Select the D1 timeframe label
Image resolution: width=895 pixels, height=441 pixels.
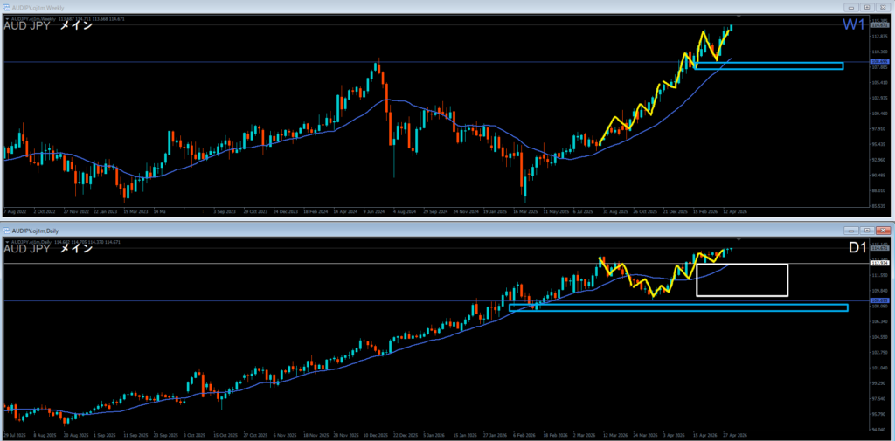(x=858, y=249)
